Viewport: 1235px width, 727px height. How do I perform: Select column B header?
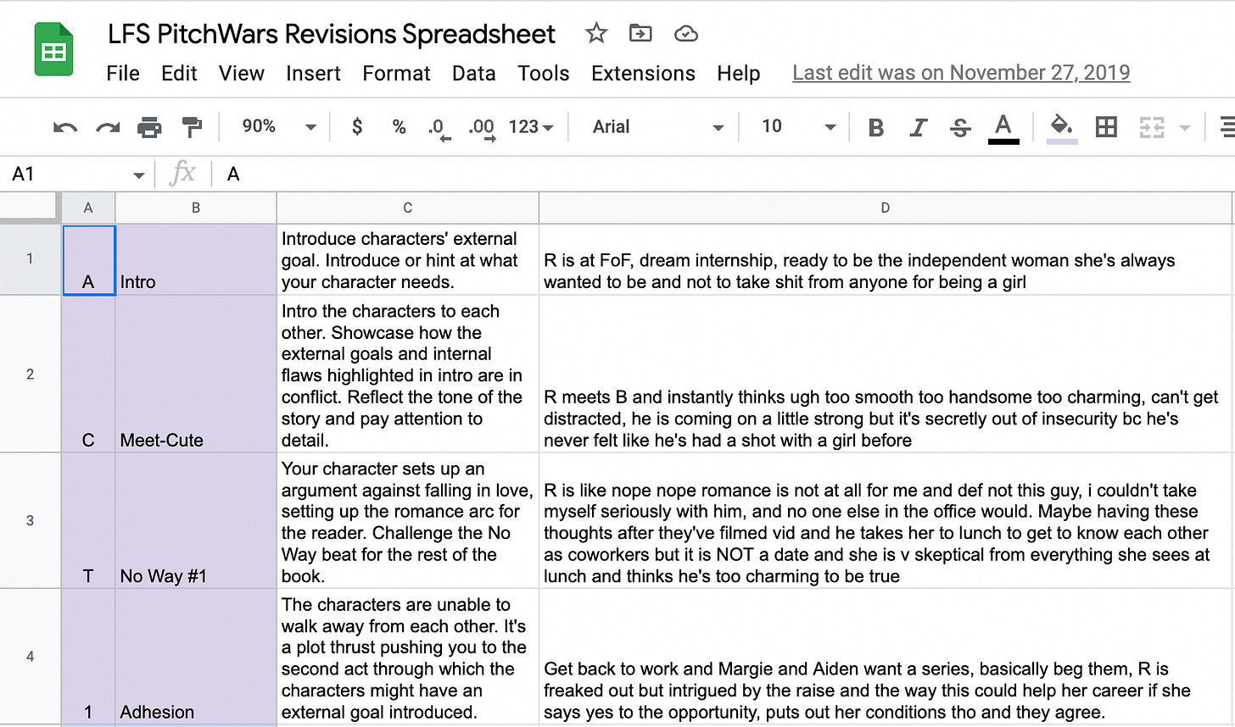coord(196,208)
